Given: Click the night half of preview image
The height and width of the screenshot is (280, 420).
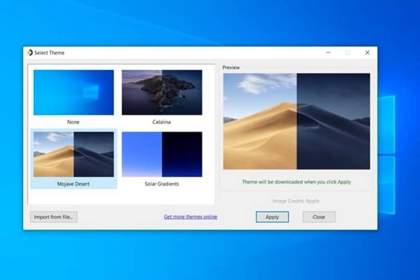Looking at the screenshot, I should coord(334,121).
